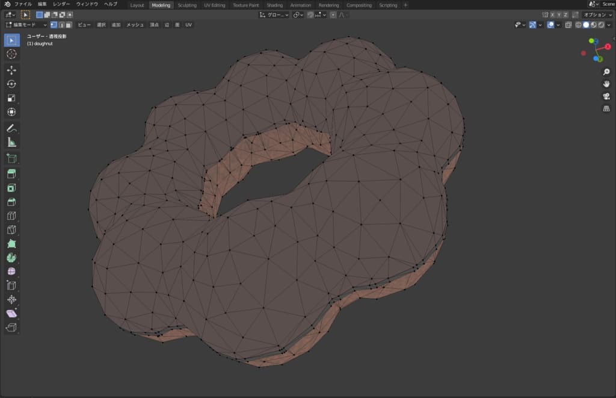Image resolution: width=616 pixels, height=398 pixels.
Task: Enable X axis mirror toggle
Action: 552,14
